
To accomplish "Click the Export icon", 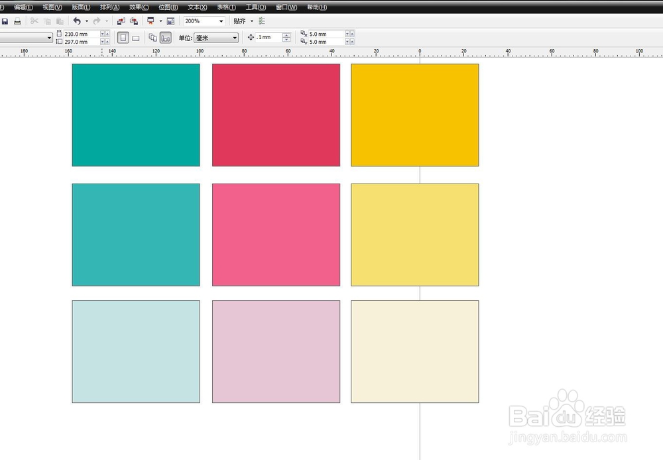I will (134, 21).
